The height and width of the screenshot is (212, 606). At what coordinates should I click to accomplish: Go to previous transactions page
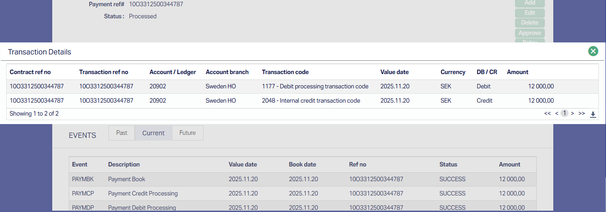pos(557,114)
